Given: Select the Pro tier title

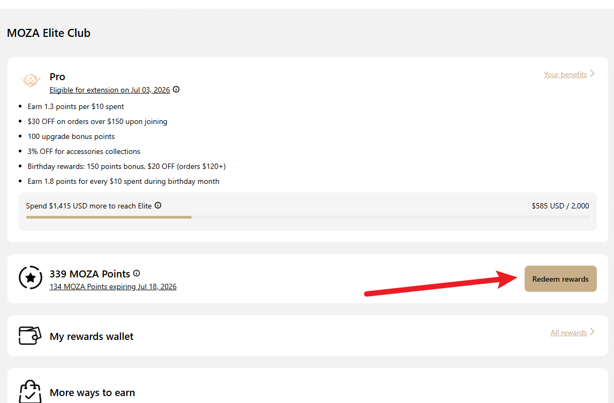Looking at the screenshot, I should coord(57,76).
